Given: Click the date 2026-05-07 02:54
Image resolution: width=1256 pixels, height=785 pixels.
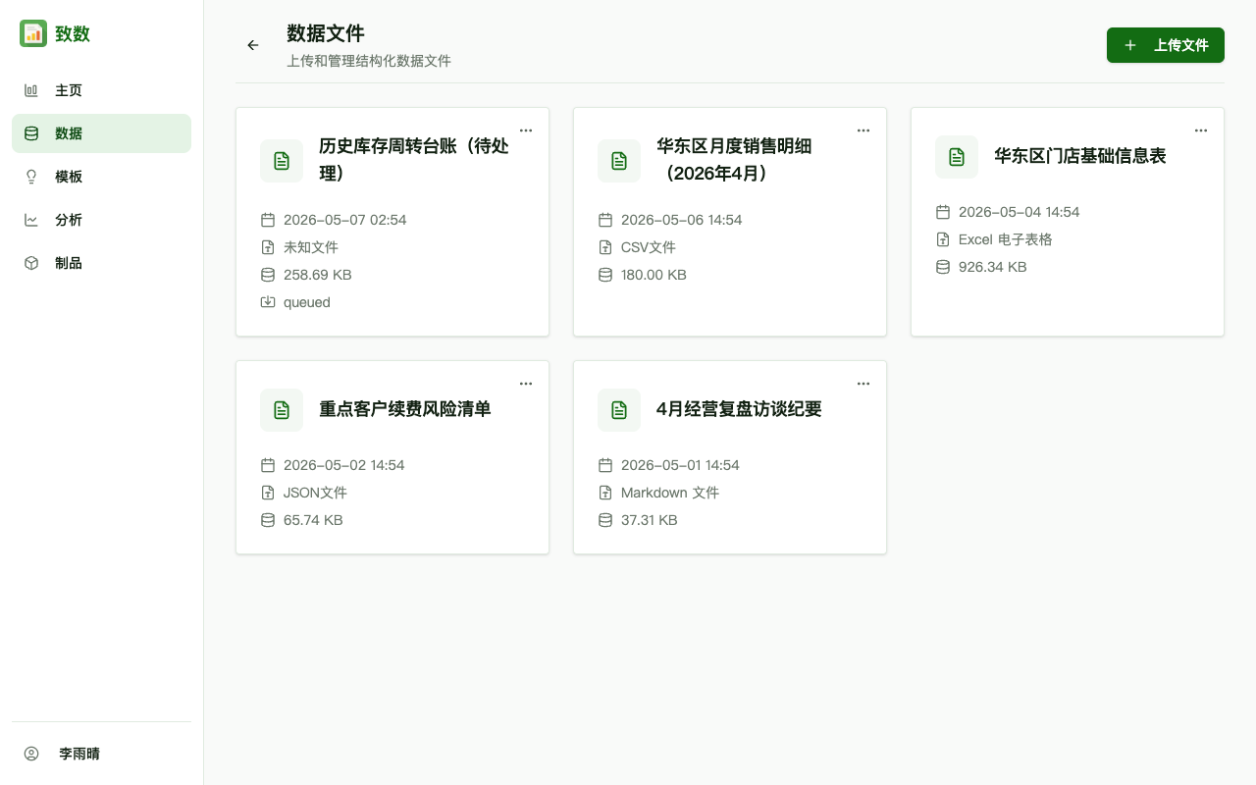Looking at the screenshot, I should 345,220.
